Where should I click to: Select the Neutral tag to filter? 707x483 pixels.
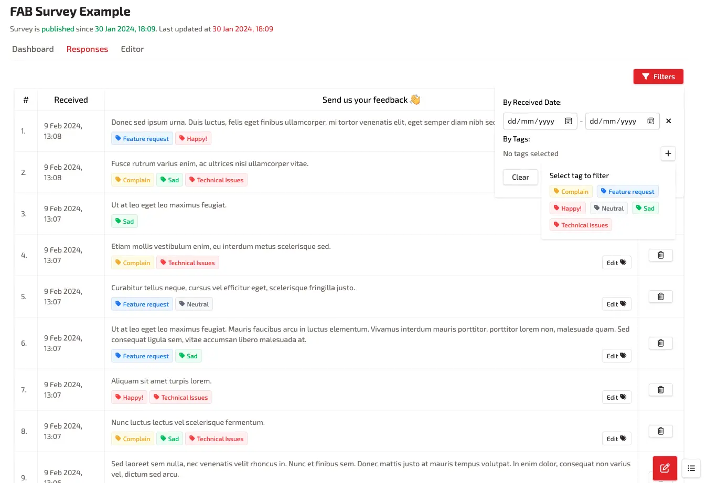coord(608,208)
